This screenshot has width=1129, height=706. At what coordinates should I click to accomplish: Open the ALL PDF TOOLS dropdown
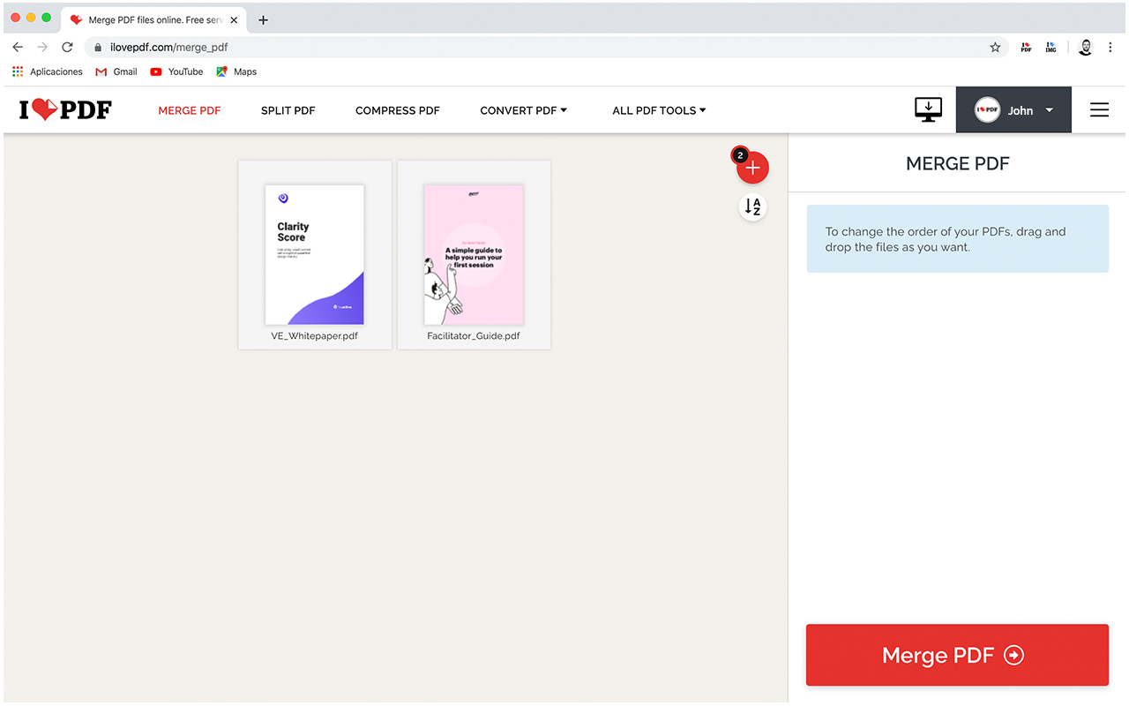coord(659,109)
